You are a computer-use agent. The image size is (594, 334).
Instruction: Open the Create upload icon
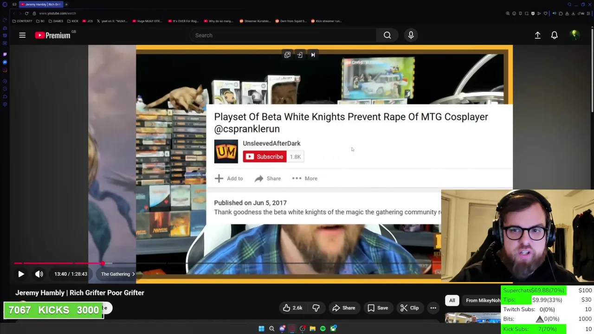(537, 35)
